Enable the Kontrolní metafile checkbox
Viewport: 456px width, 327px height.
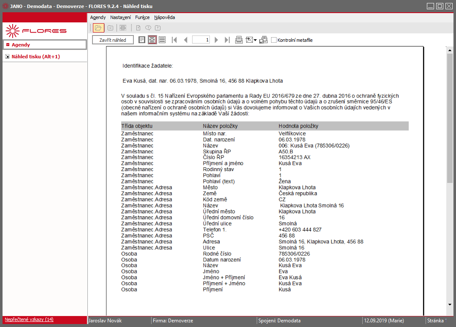tap(274, 40)
